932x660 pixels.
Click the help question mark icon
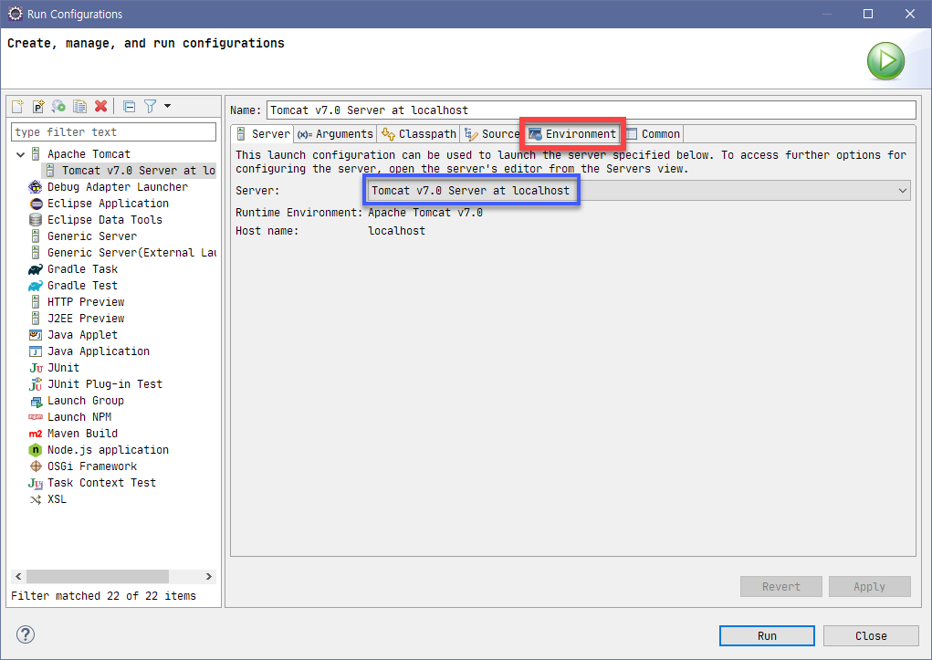tap(25, 634)
